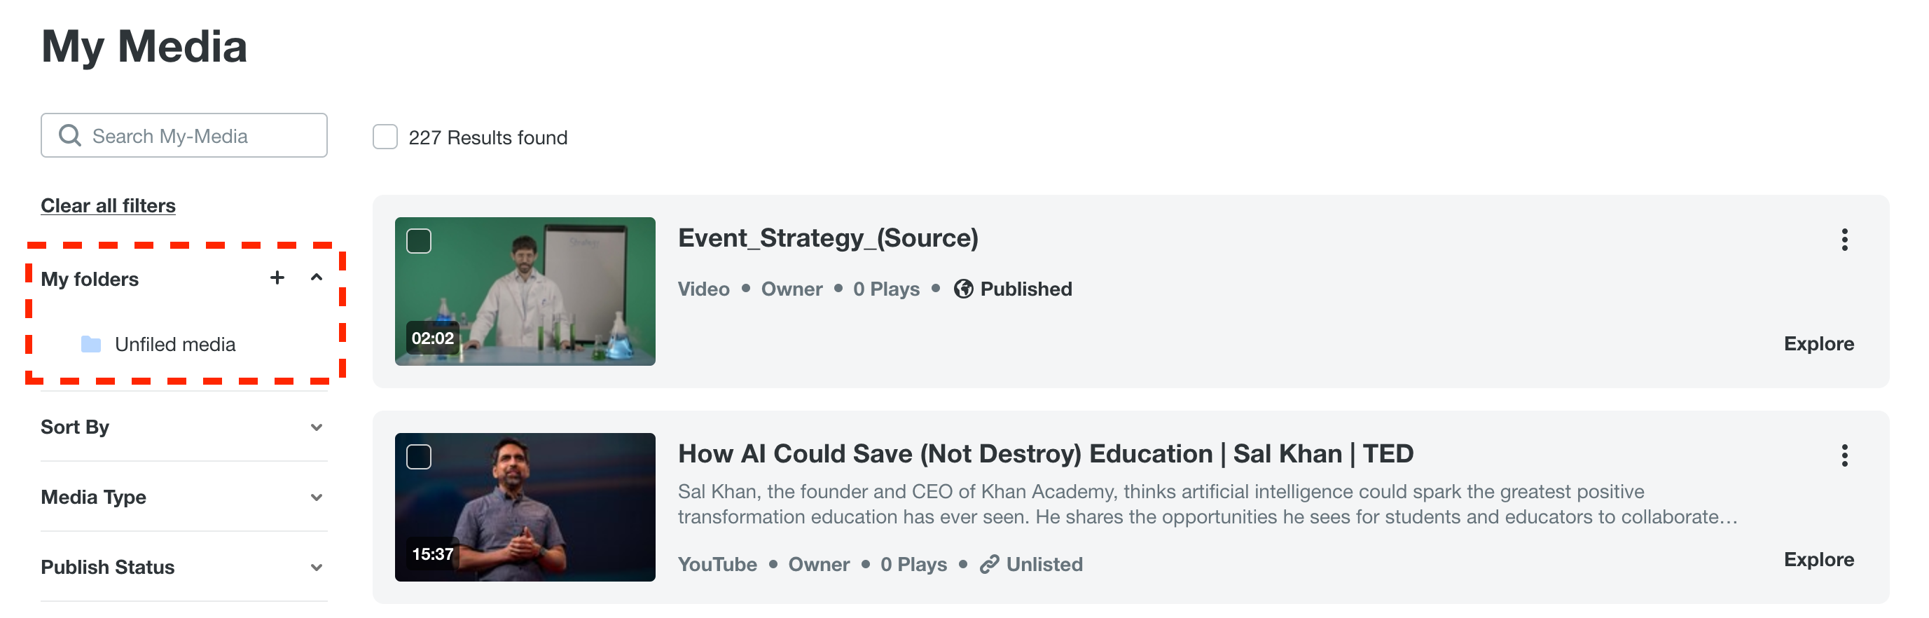
Task: Collapse the My folders section
Action: coord(317,278)
